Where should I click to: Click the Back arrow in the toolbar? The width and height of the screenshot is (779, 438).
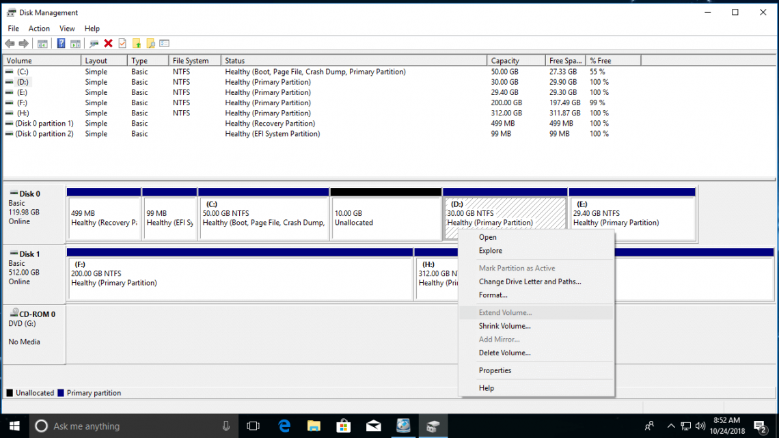tap(10, 43)
